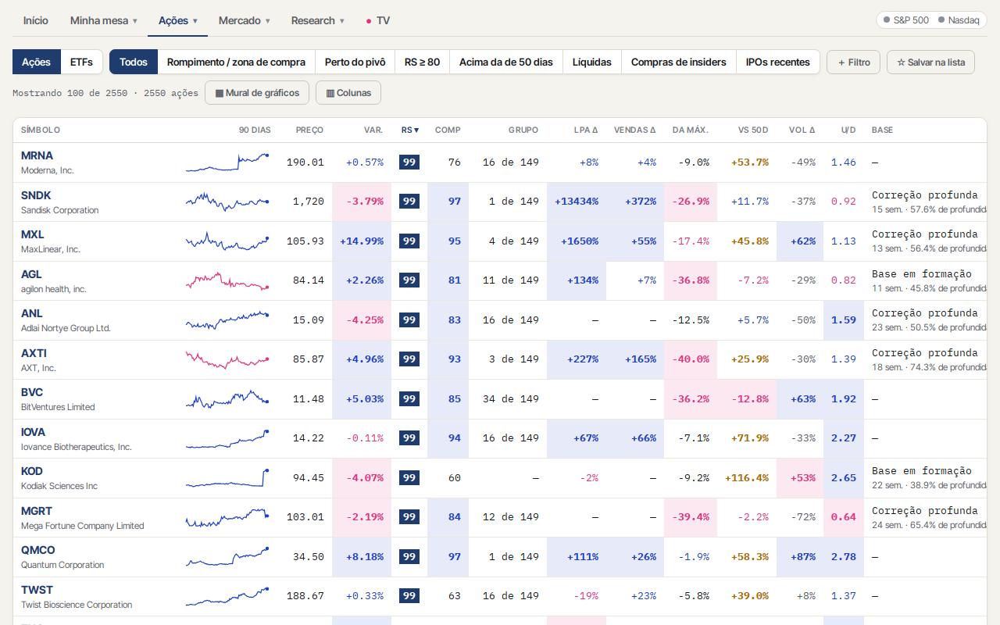Screen dimensions: 1000x625
Task: Open the TWST stock symbol link
Action: click(x=37, y=590)
